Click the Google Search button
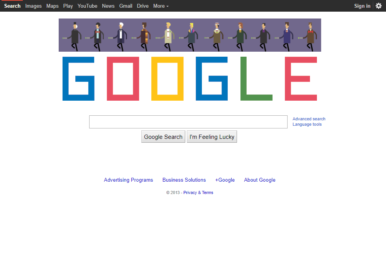The image size is (386, 270). pos(163,137)
